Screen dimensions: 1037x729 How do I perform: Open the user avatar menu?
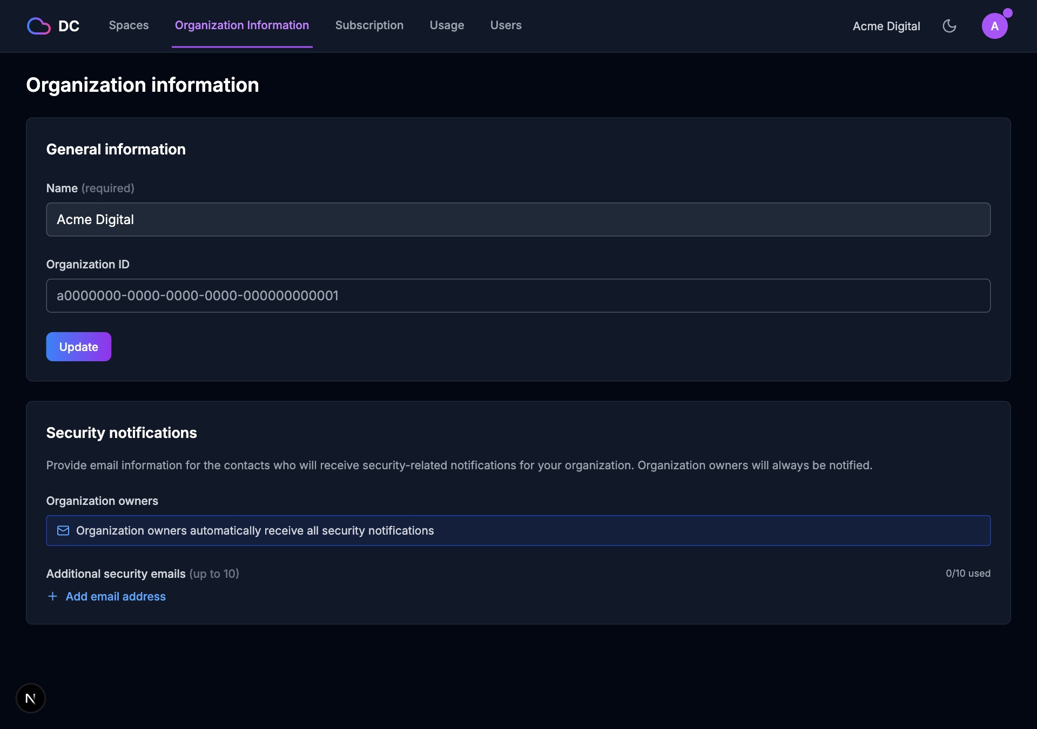tap(994, 26)
